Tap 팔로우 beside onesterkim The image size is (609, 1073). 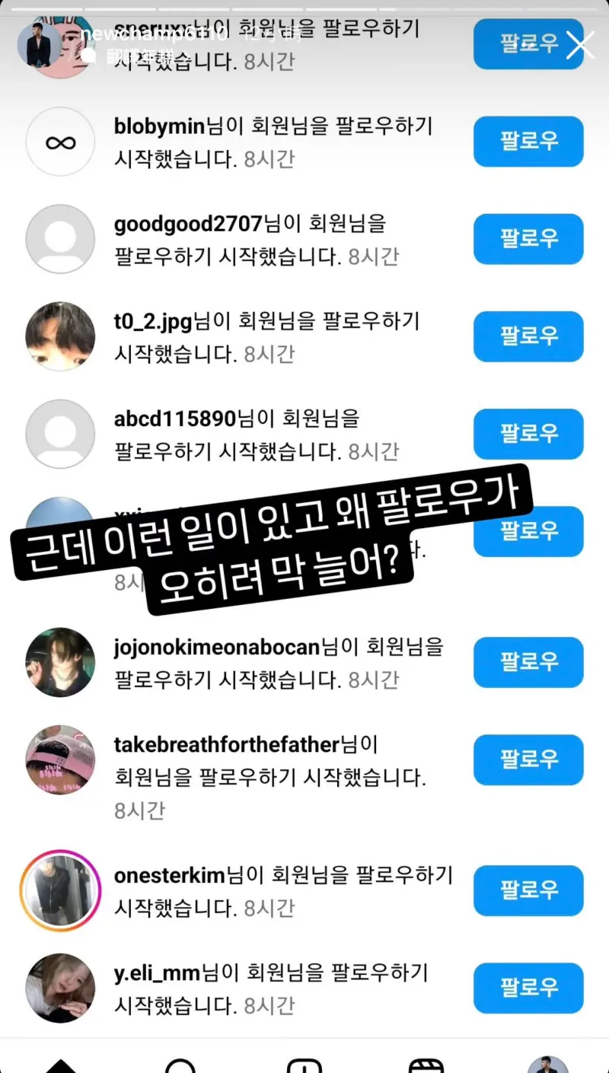pos(528,890)
